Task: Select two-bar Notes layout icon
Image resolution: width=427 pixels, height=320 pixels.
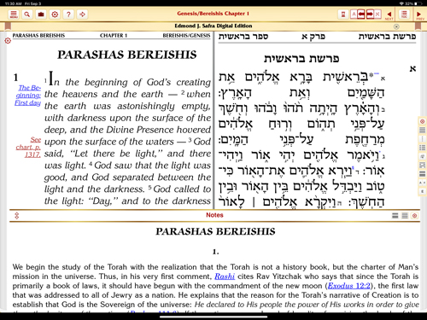Action: tap(395, 216)
